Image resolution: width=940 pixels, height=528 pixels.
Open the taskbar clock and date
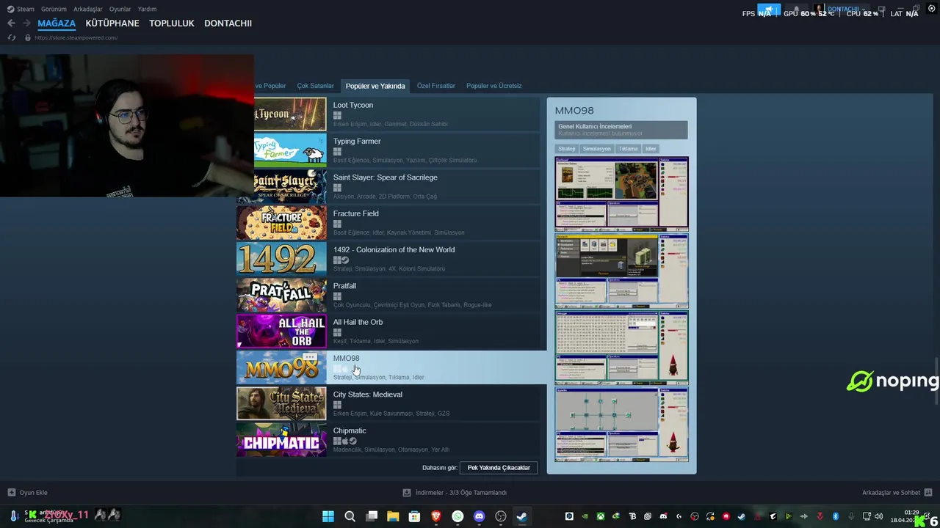(x=905, y=516)
